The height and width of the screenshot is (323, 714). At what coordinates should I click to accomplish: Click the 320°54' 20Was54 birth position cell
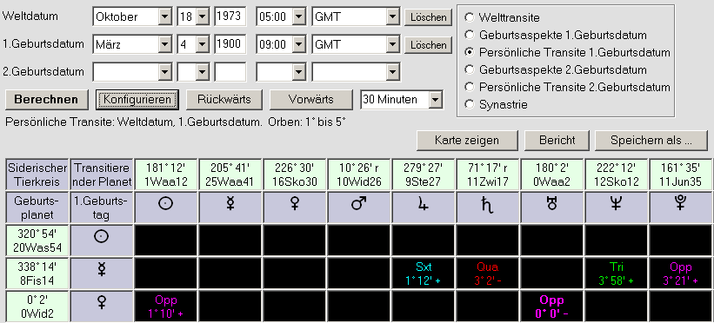[x=37, y=241]
